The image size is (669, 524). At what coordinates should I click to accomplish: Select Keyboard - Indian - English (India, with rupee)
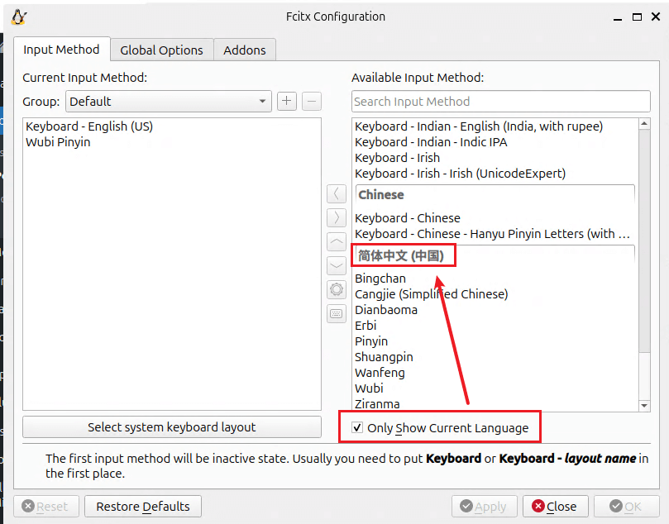point(496,126)
